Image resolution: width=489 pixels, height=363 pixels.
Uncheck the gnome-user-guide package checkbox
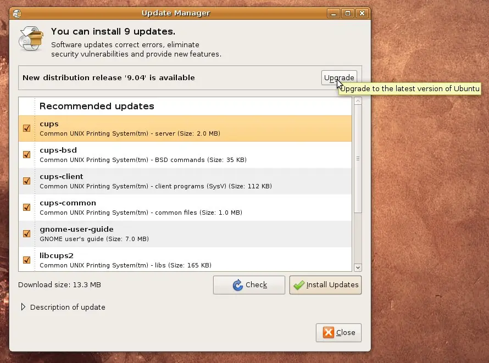[x=27, y=233]
